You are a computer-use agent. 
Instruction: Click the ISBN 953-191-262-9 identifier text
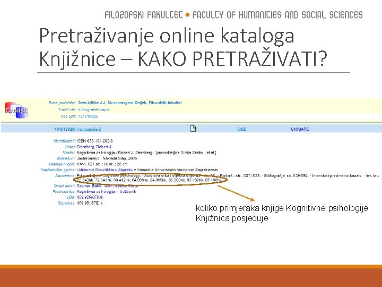pos(94,141)
